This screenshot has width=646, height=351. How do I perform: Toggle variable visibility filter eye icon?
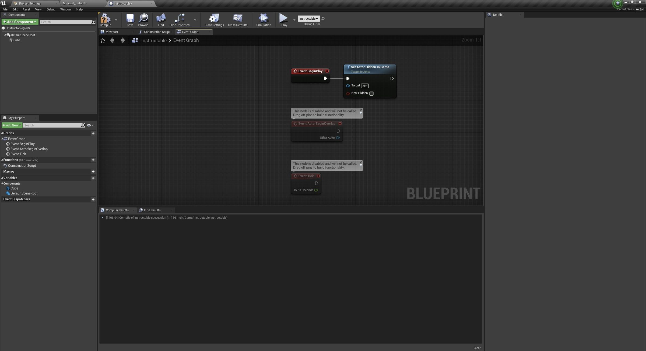88,125
